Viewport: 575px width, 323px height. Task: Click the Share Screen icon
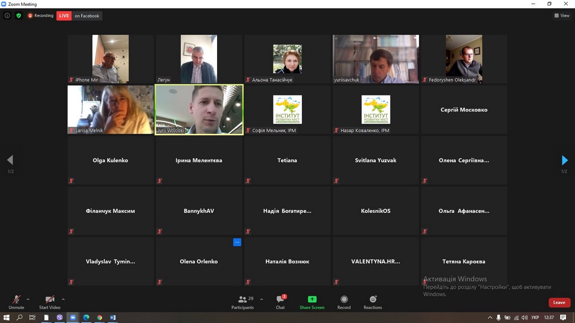(312, 301)
